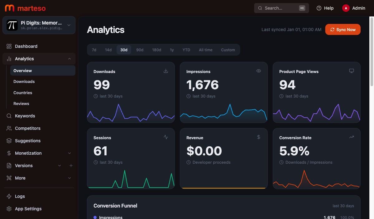Click the Analytics bar chart icon

click(9, 59)
